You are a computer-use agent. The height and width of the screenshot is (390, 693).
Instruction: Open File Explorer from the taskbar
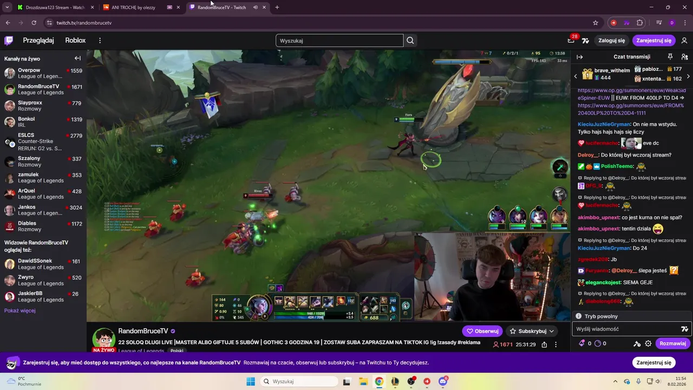(363, 381)
